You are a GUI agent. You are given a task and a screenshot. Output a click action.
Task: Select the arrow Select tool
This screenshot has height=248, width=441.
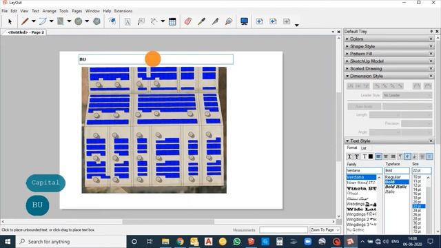[x=10, y=21]
